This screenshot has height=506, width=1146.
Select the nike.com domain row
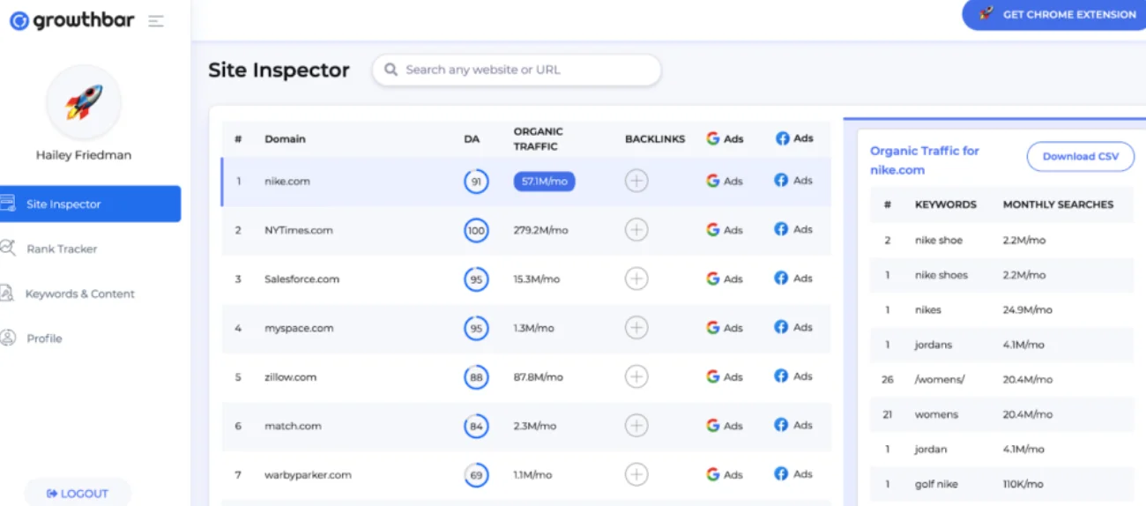tap(525, 182)
